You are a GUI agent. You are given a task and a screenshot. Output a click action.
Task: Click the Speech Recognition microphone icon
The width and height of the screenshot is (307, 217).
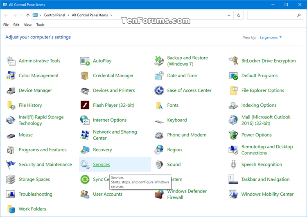click(x=233, y=165)
